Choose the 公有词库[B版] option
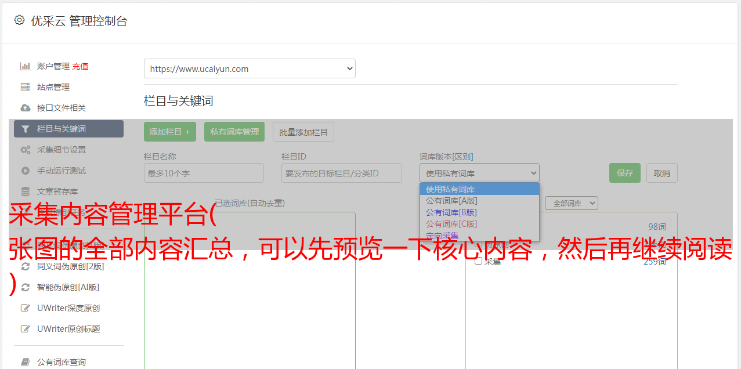The image size is (741, 369). (479, 212)
